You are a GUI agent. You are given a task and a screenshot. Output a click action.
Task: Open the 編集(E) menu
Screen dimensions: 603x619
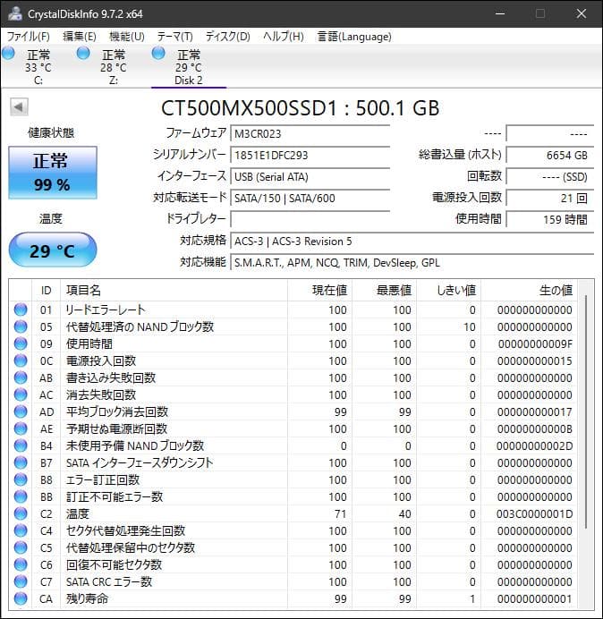point(80,37)
